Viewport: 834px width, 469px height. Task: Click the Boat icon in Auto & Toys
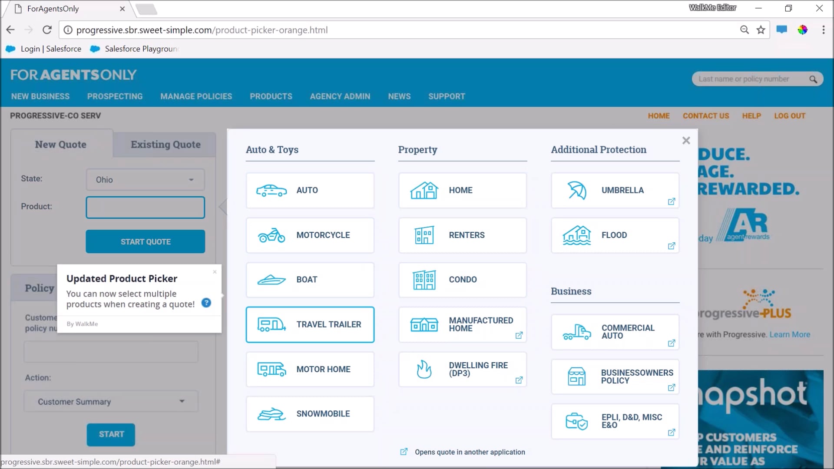click(x=271, y=280)
